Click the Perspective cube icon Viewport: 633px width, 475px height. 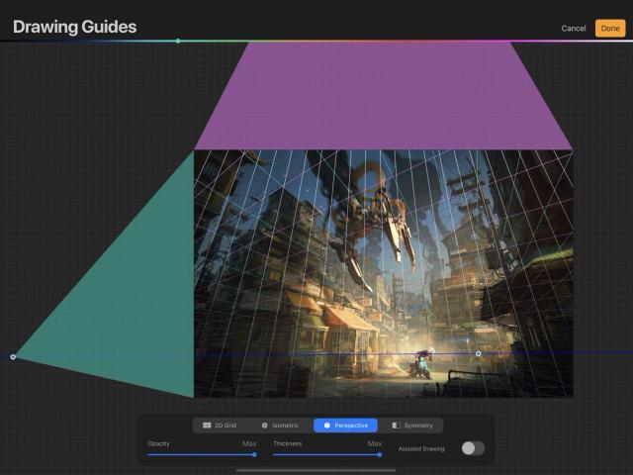point(327,426)
